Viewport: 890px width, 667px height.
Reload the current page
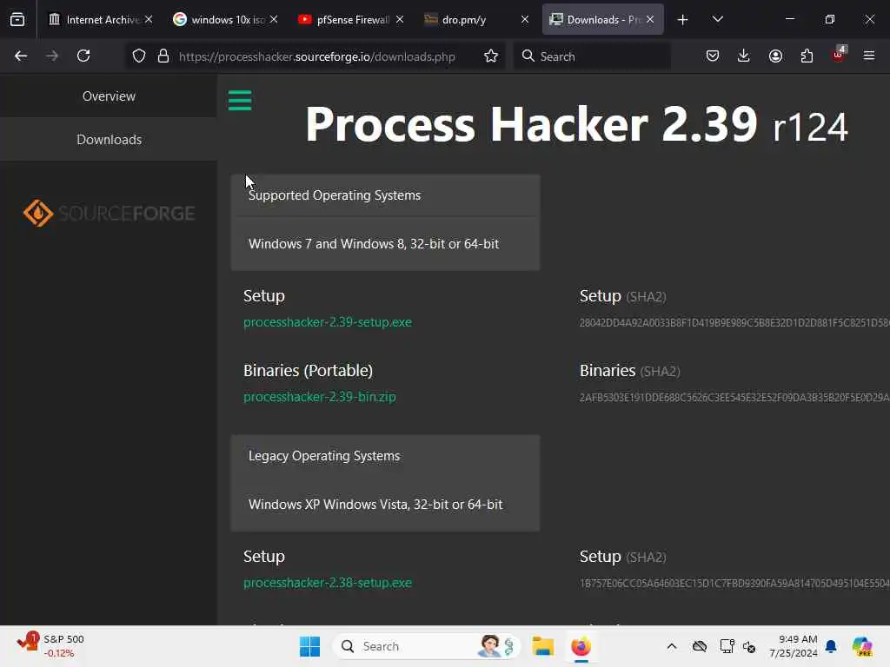[x=83, y=56]
